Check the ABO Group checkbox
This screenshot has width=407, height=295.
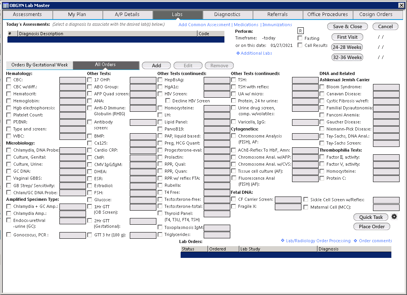click(x=90, y=87)
